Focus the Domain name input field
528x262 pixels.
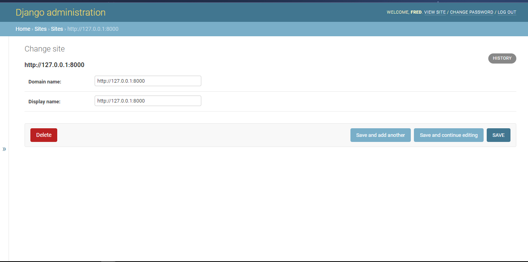click(148, 81)
